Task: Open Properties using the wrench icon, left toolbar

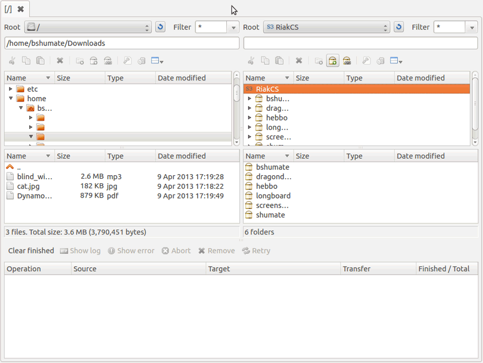Action: point(127,61)
